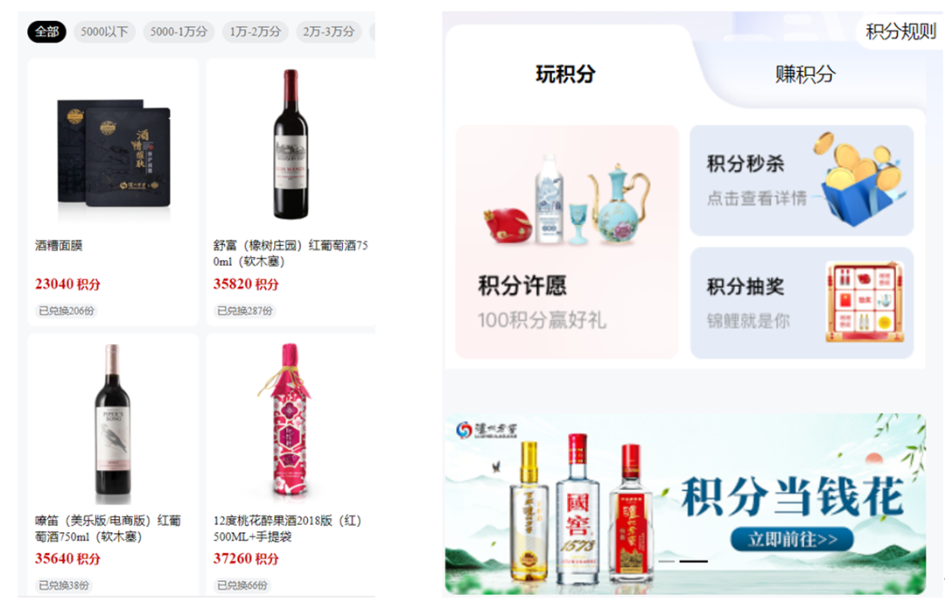Filter by 5000以下 points
Screen dimensions: 945x610
pyautogui.click(x=104, y=32)
